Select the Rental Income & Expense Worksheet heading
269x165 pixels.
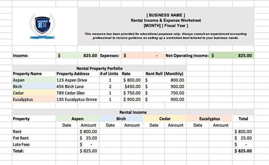pyautogui.click(x=166, y=20)
